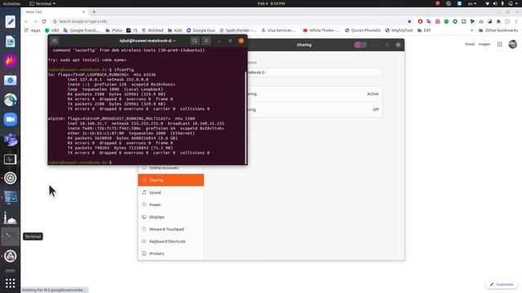Open the PSAU bookmarks folder
This screenshot has width=522, height=293.
pos(114,30)
